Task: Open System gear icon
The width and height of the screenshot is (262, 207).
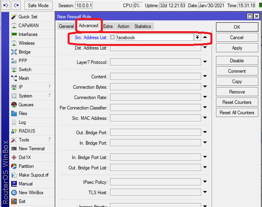Action: (x=14, y=96)
